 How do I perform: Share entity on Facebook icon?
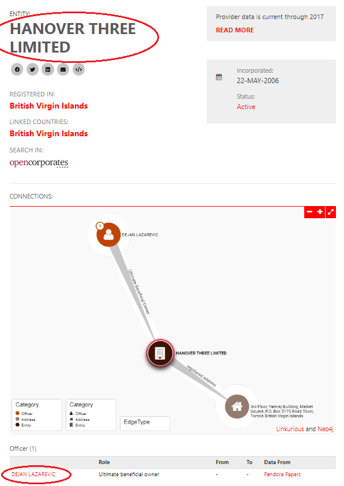(x=17, y=69)
